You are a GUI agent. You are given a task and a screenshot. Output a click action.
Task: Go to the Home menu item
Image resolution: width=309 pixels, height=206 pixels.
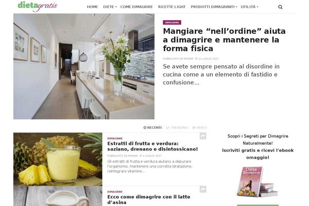pos(92,7)
